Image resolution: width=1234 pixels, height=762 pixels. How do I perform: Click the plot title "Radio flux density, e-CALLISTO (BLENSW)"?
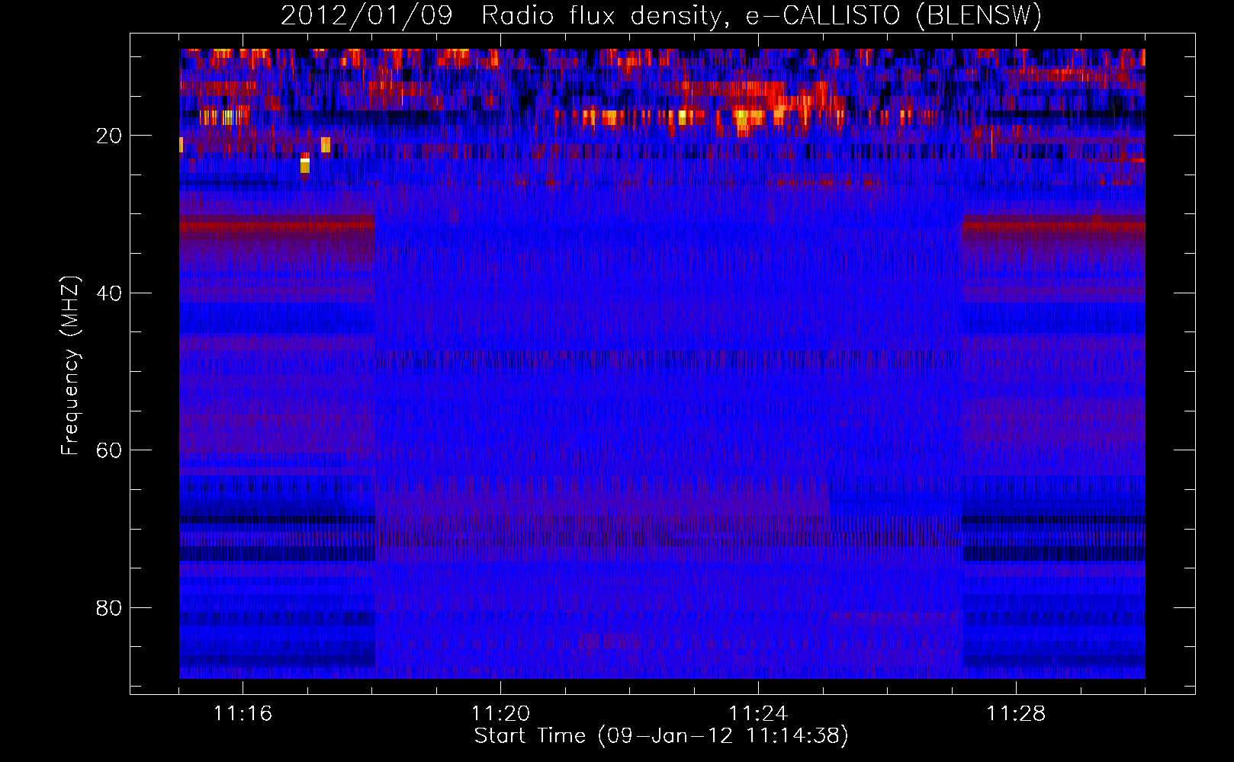click(761, 15)
